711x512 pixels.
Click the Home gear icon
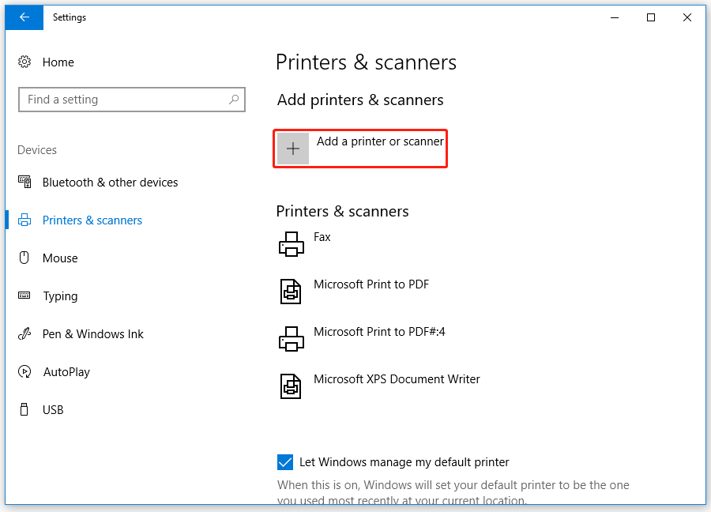[24, 62]
